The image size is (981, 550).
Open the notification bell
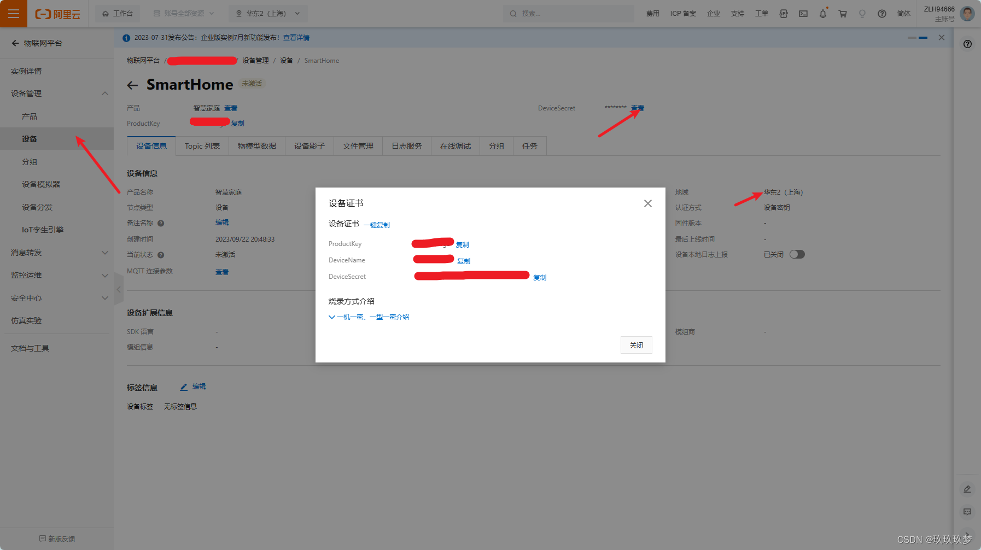823,14
